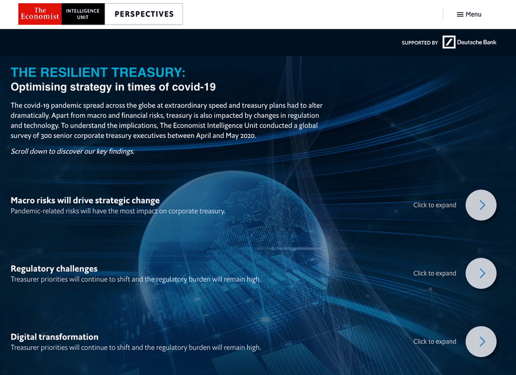Click 'THE RESILIENT TREASURY:' title

(98, 72)
